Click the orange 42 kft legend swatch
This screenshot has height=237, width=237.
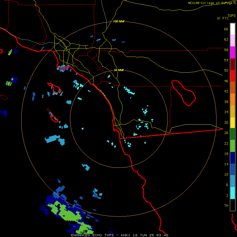pos(233,100)
